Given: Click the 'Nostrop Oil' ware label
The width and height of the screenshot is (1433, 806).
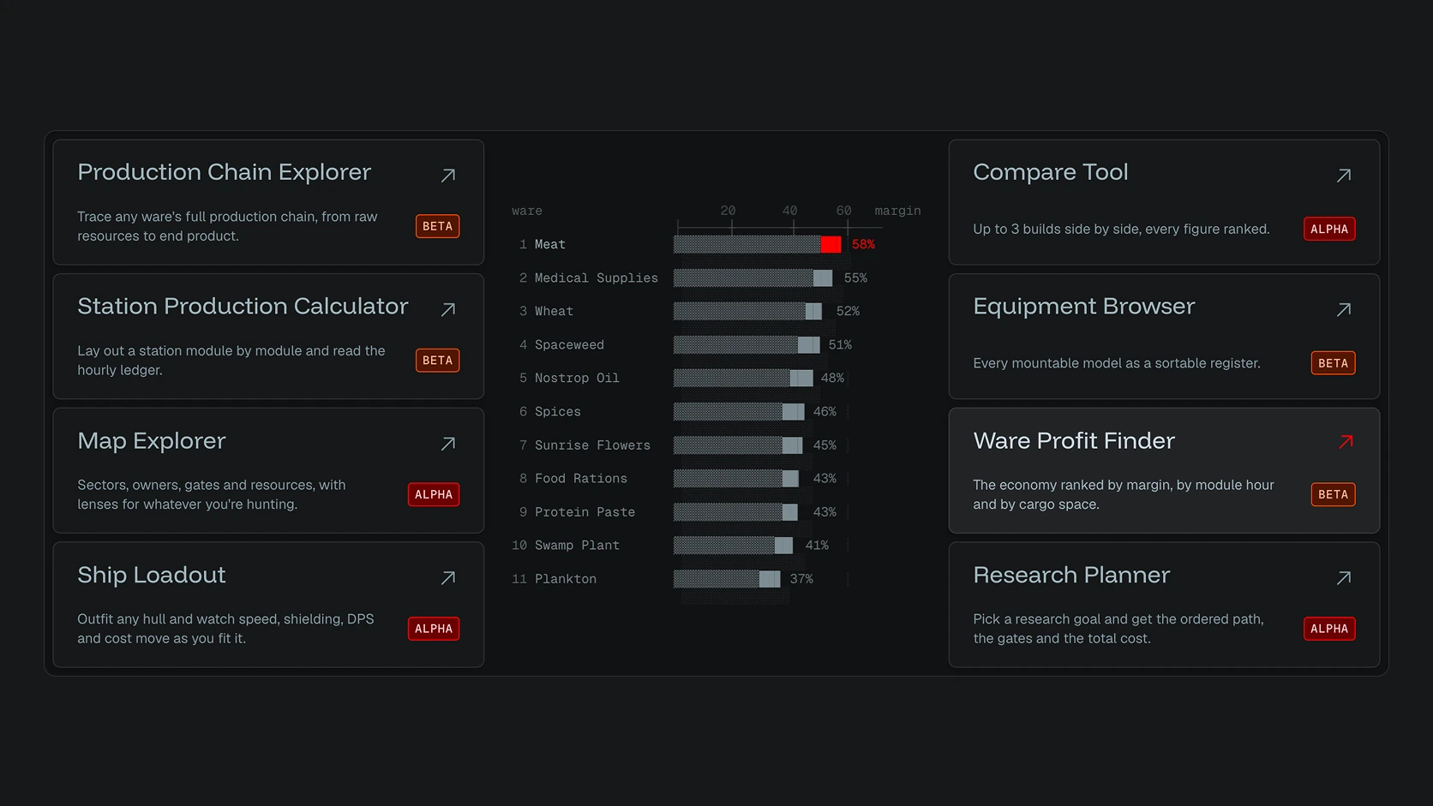Looking at the screenshot, I should click(x=577, y=379).
